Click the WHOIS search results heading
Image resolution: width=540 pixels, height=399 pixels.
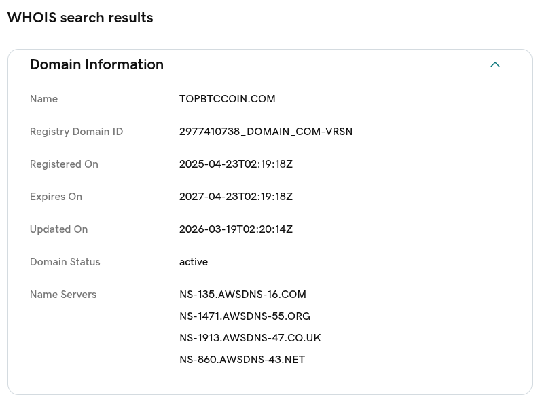point(80,18)
